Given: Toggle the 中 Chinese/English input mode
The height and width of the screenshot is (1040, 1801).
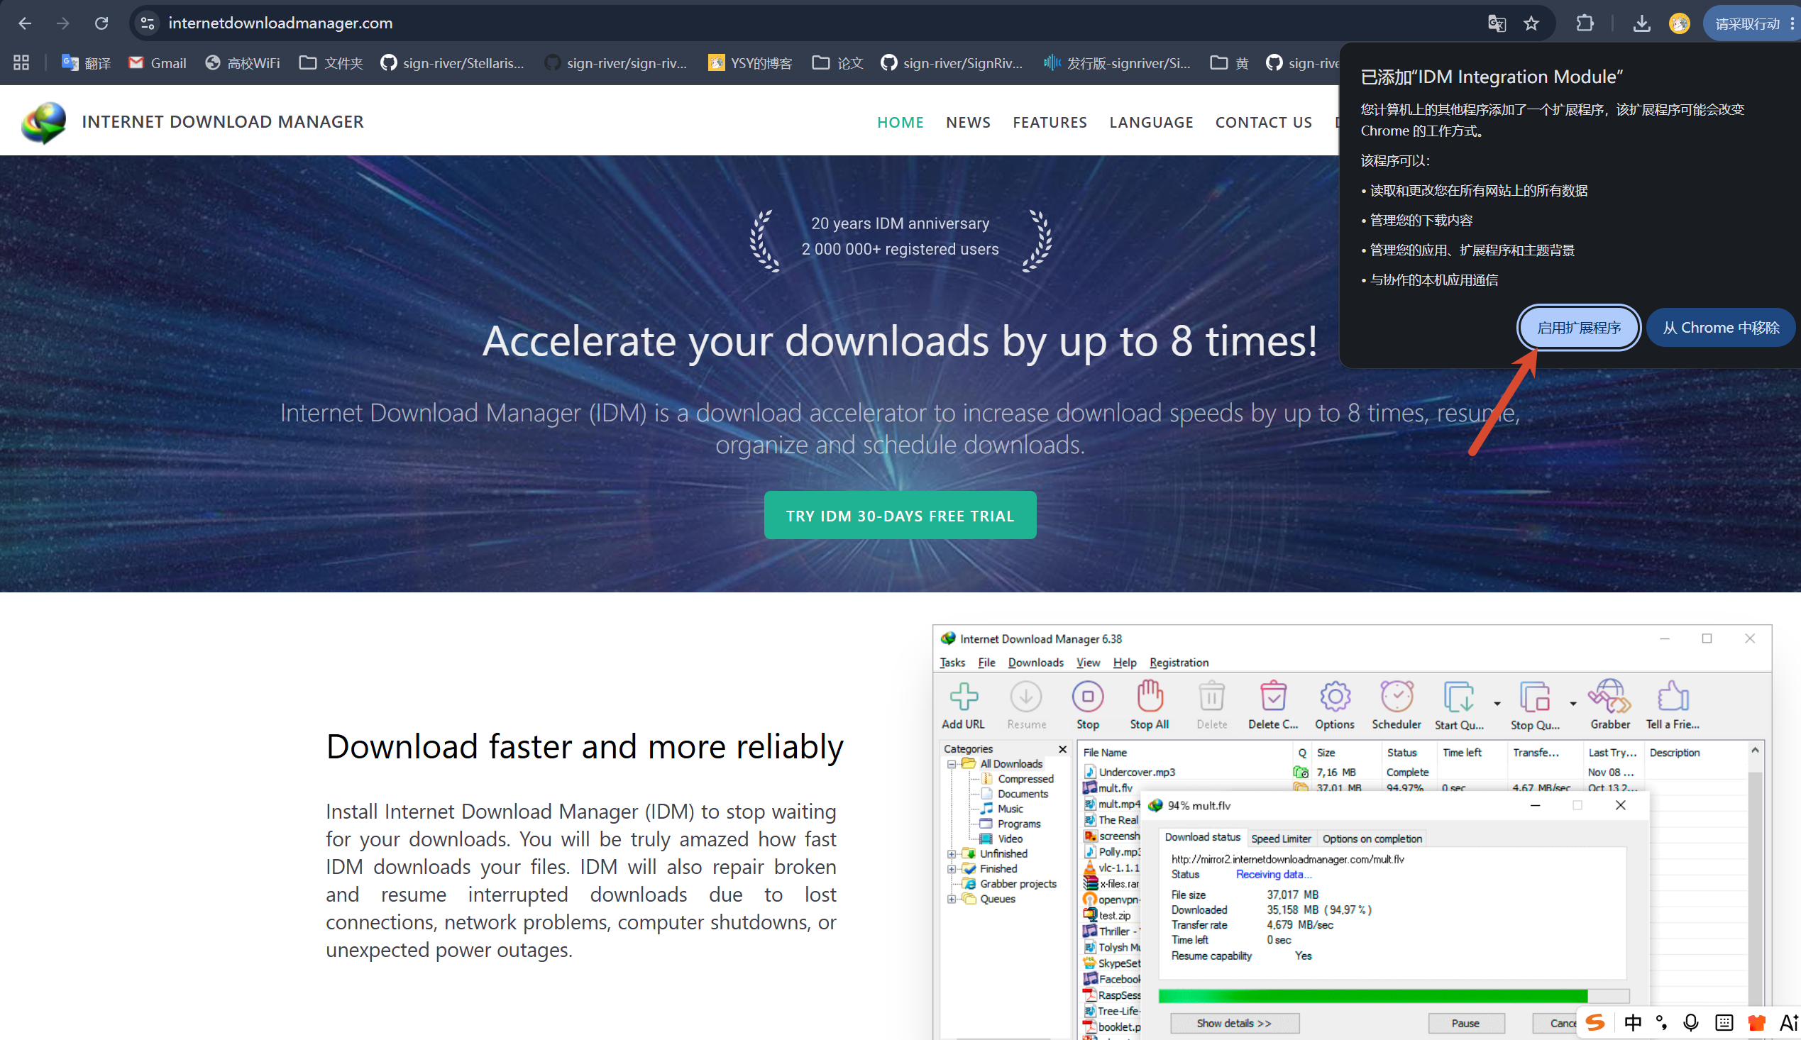Looking at the screenshot, I should pyautogui.click(x=1632, y=1023).
